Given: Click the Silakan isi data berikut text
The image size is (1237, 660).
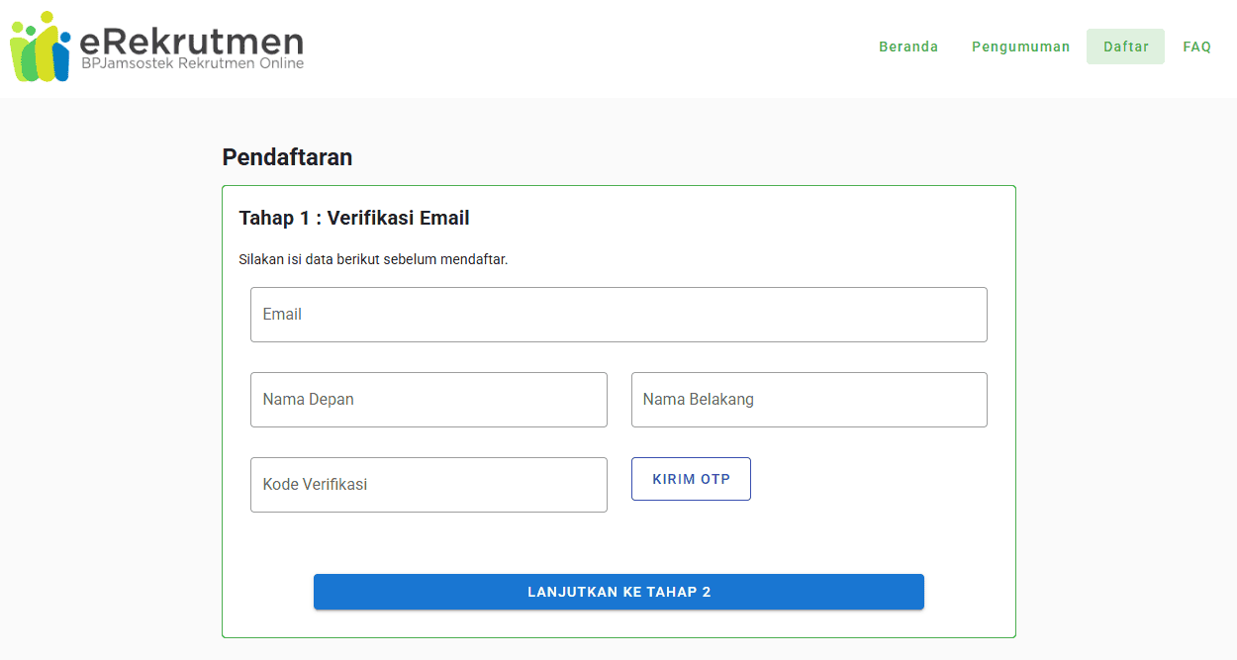Looking at the screenshot, I should tap(373, 259).
